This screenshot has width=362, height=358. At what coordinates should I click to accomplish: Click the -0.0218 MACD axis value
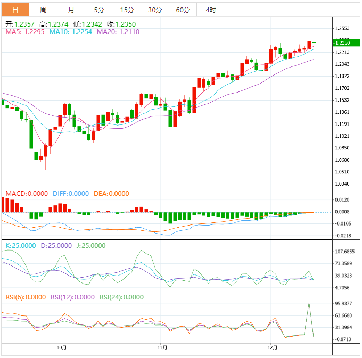(x=343, y=236)
